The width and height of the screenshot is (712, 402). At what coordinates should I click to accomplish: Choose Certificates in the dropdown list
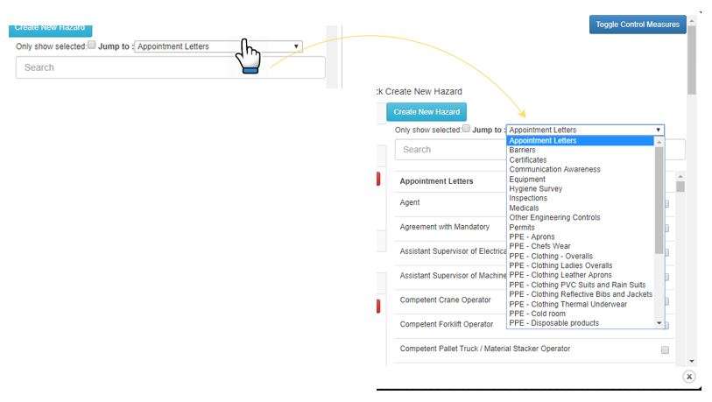(x=527, y=160)
